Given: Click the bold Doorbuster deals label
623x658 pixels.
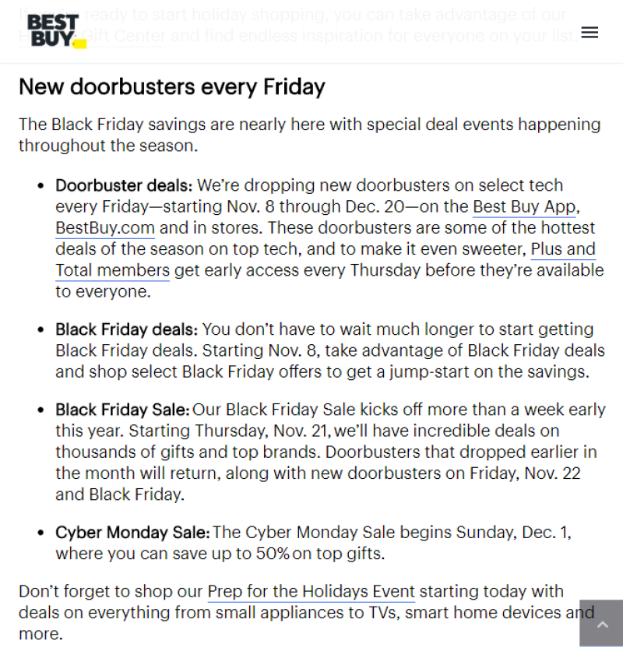Looking at the screenshot, I should (x=123, y=186).
